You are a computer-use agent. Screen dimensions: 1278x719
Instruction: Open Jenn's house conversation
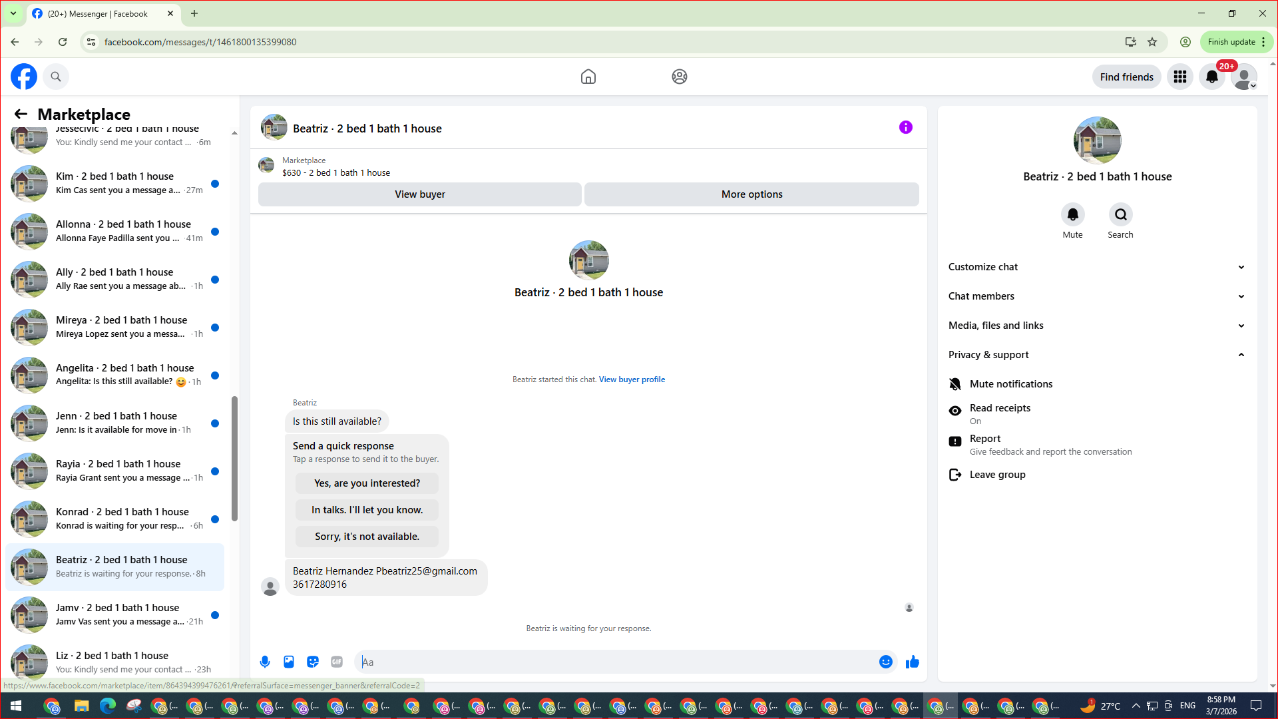pos(114,423)
